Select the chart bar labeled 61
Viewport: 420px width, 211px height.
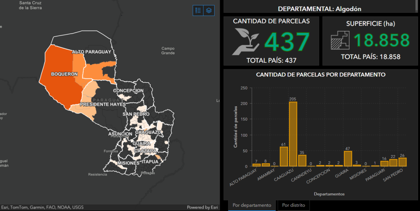[x=284, y=156]
